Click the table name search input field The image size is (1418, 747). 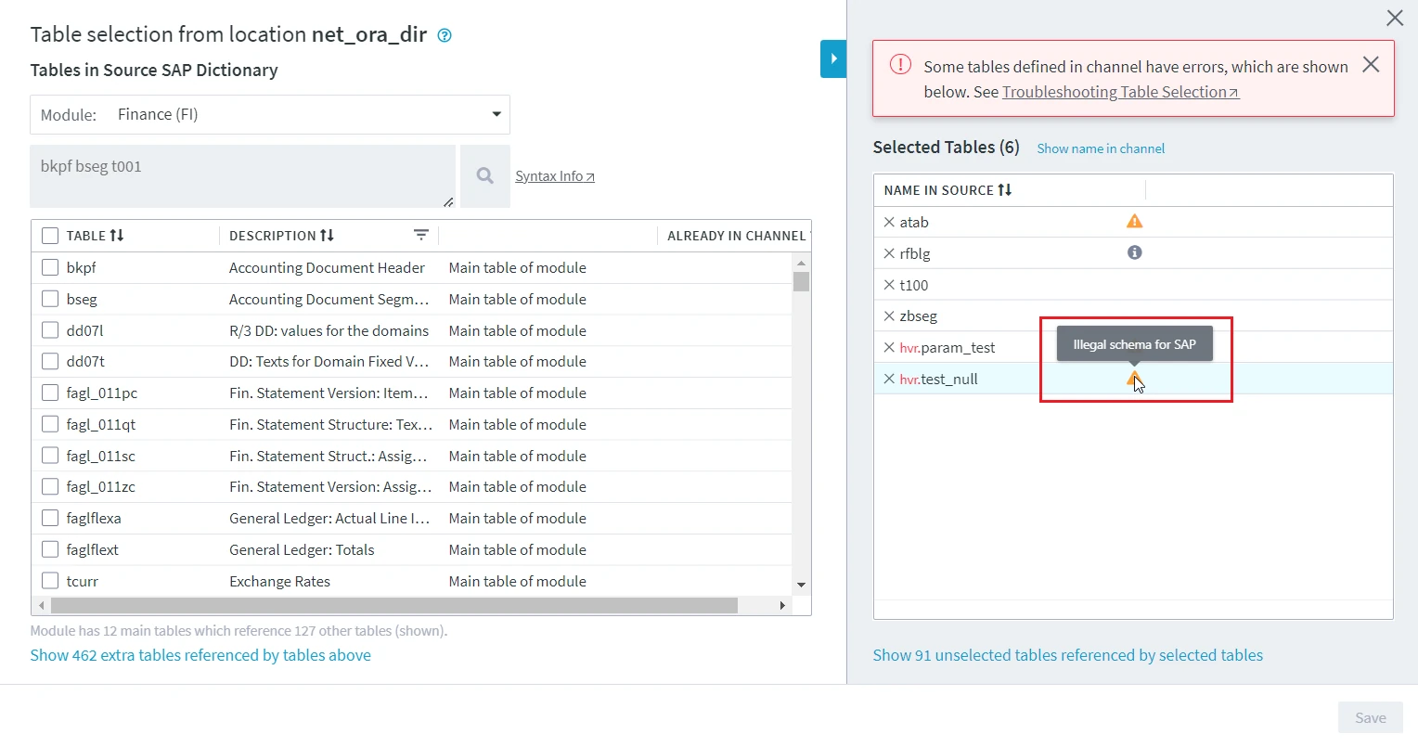(241, 175)
